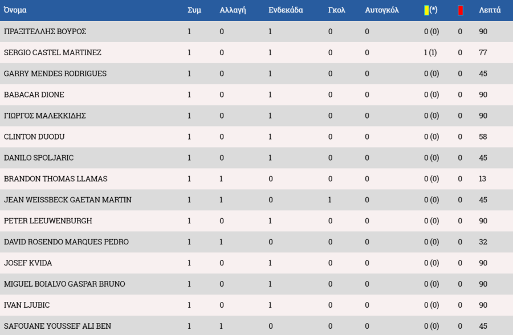Click DAVID ROSENDO MARQUES PEDRO name
This screenshot has width=513, height=335.
(67, 242)
